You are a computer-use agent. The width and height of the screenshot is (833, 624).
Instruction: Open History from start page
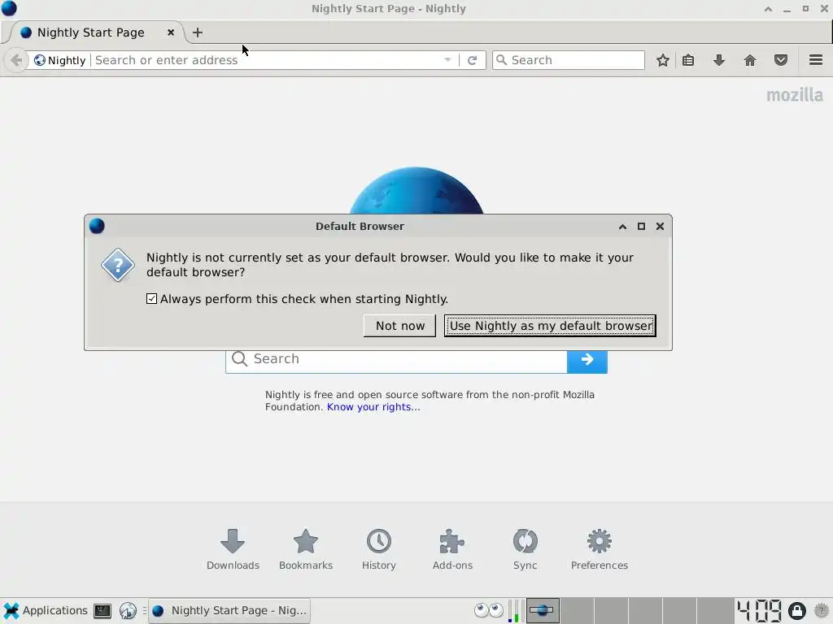pos(379,549)
